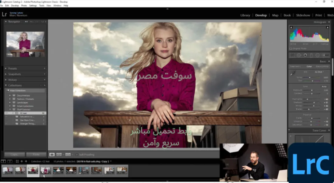The height and width of the screenshot is (183, 334).
Task: Open second window display button 2
Action: (x=10, y=161)
